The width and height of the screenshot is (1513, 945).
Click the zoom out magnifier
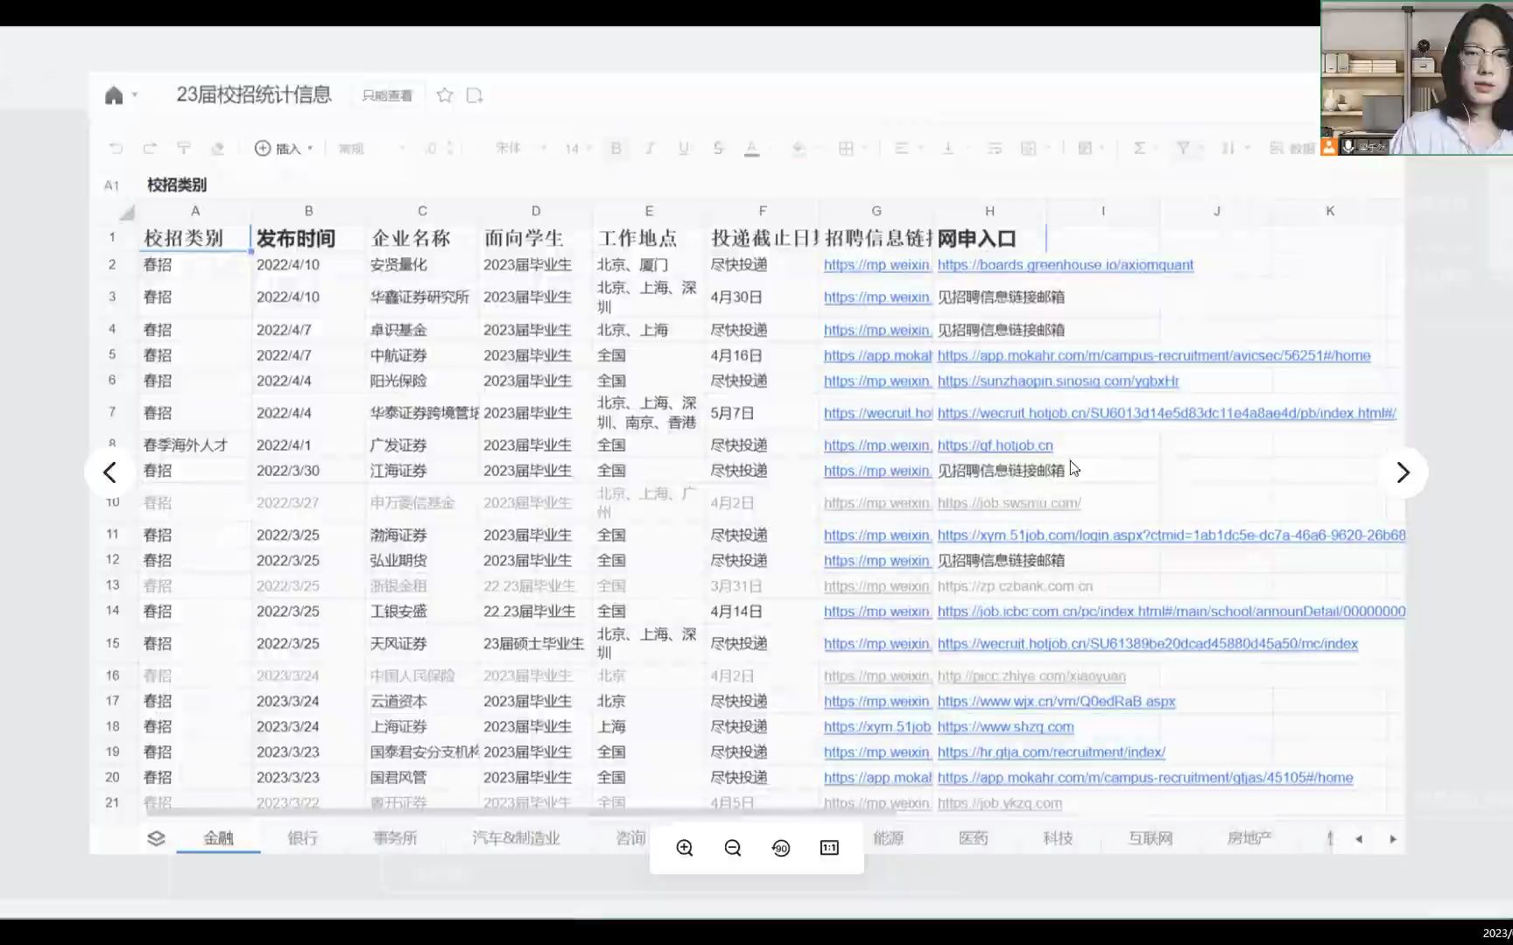pyautogui.click(x=733, y=848)
